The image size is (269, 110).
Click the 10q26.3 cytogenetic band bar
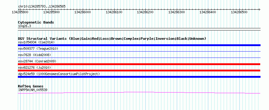[139, 29]
